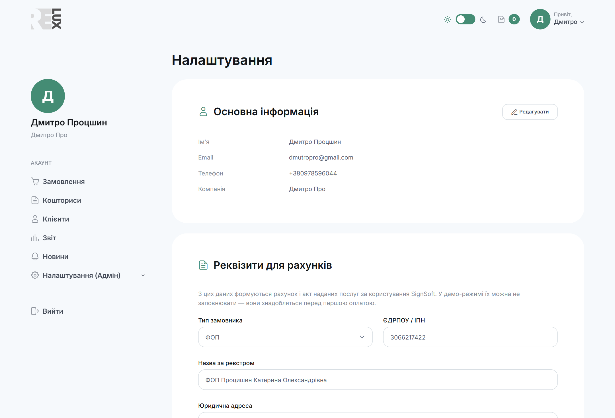Image resolution: width=615 pixels, height=418 pixels.
Task: Open the document icon in the header
Action: (501, 19)
